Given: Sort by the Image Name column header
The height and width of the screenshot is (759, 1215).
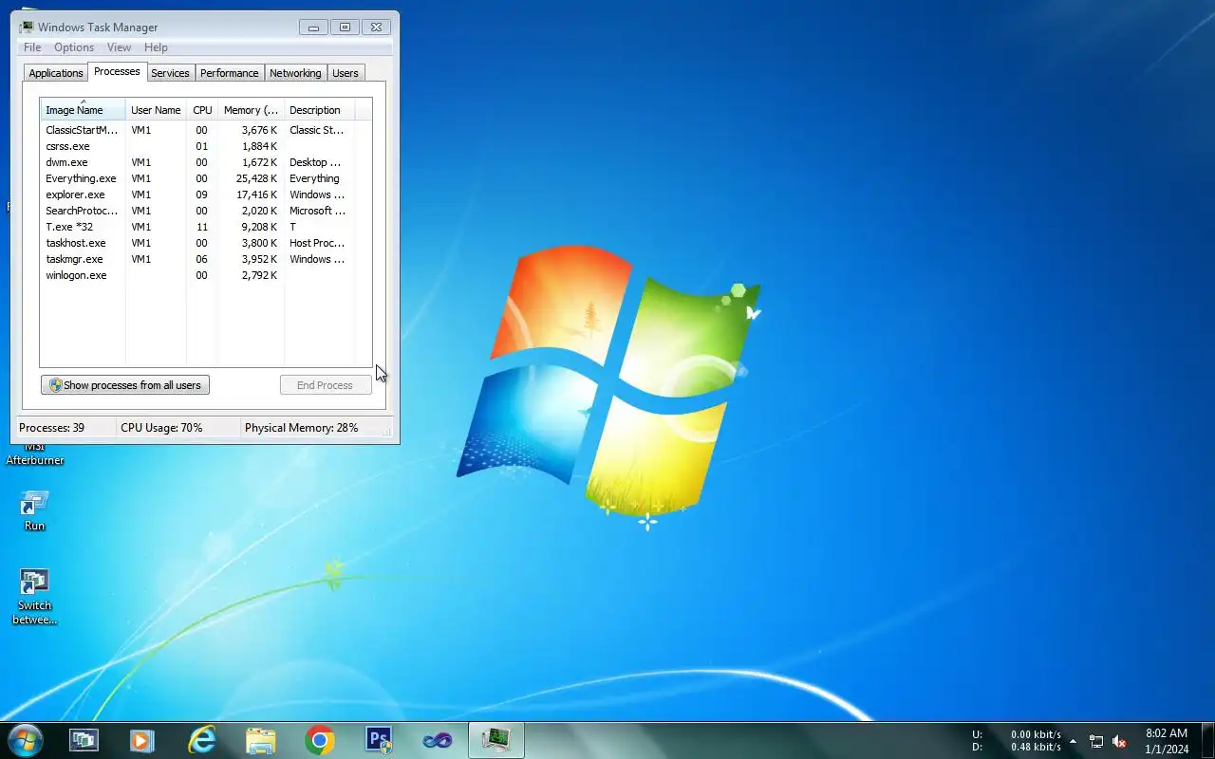Looking at the screenshot, I should point(83,109).
